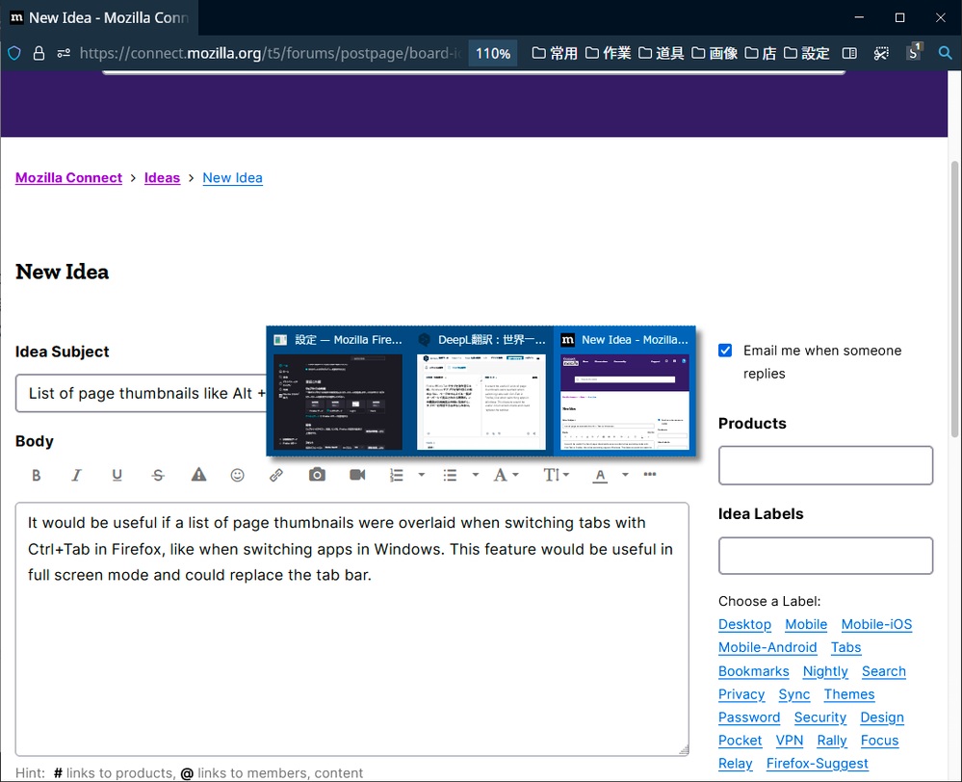Click the 110% zoom level indicator

coord(492,53)
